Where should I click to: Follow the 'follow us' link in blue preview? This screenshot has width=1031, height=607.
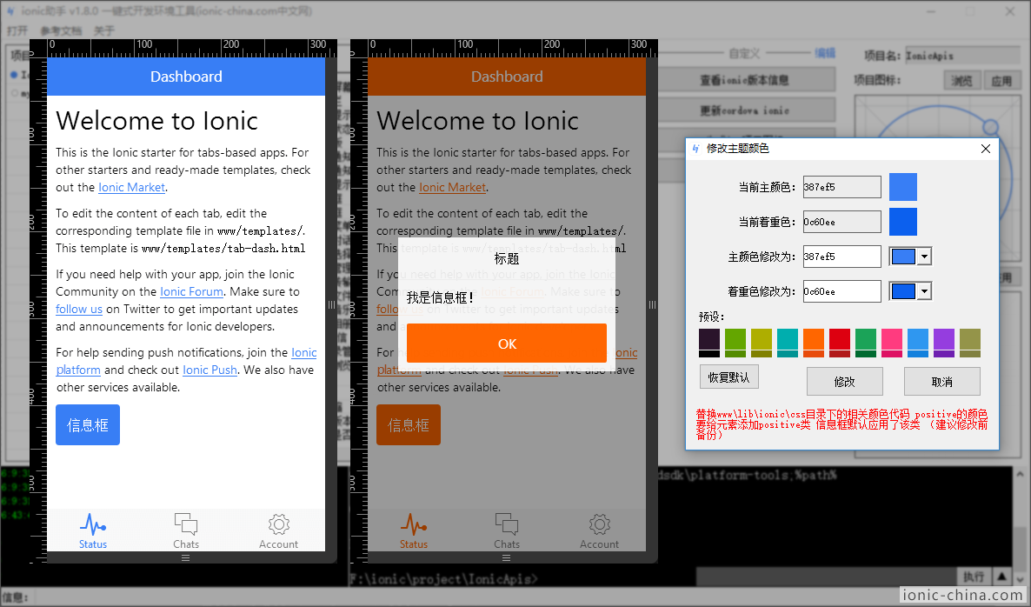79,309
